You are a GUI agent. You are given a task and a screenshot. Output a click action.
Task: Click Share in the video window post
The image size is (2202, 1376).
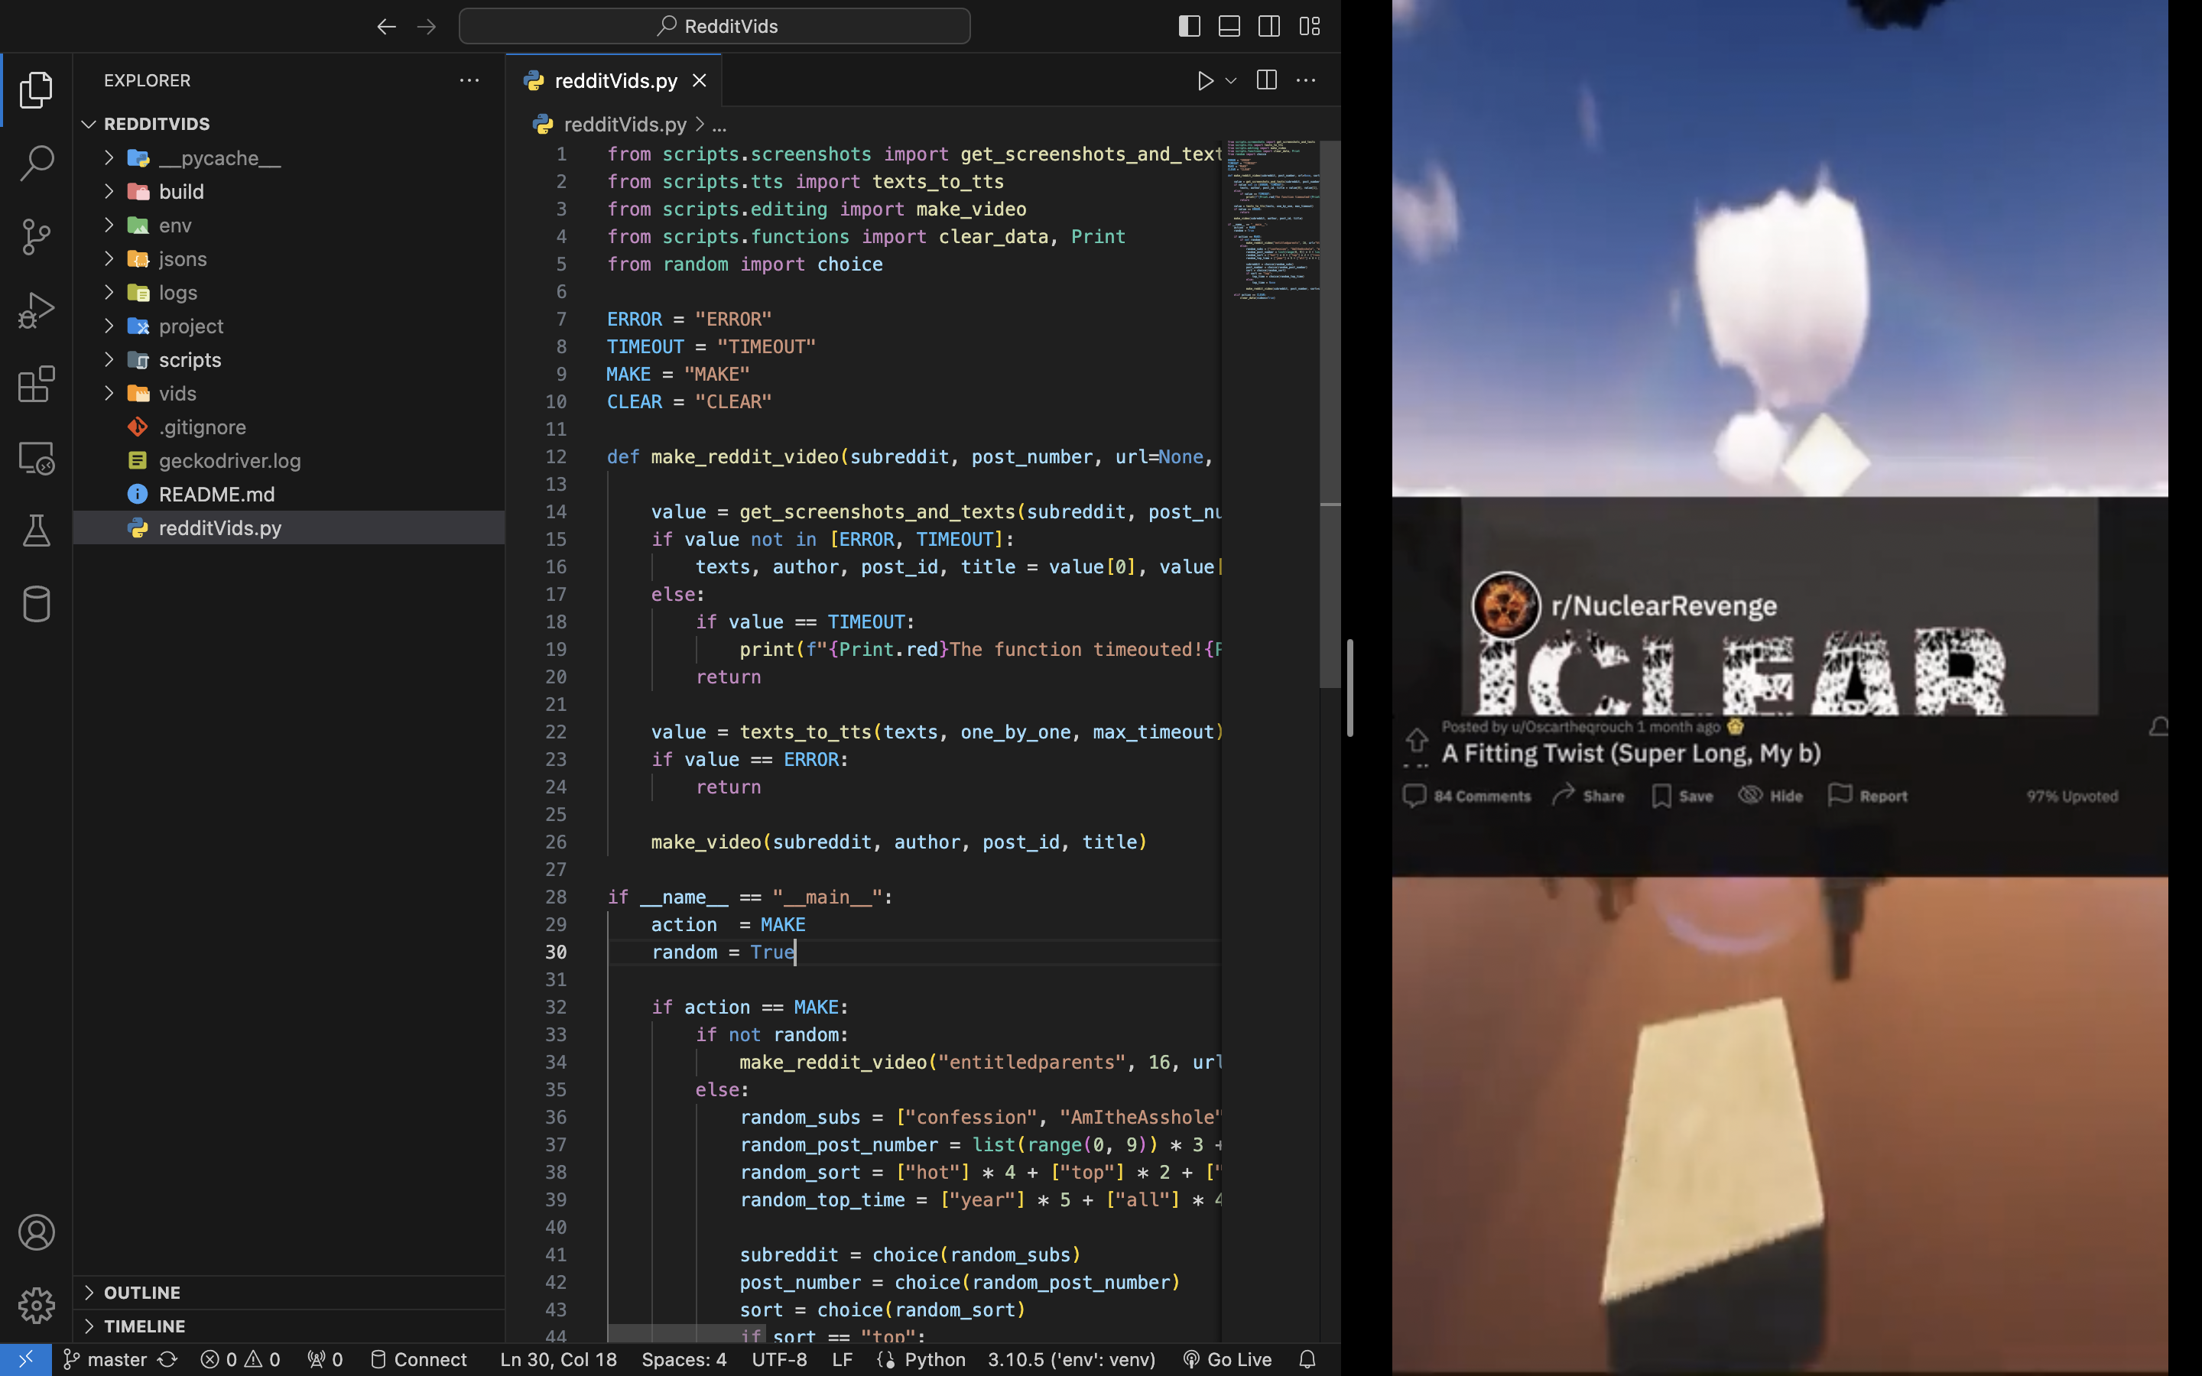pos(1588,795)
